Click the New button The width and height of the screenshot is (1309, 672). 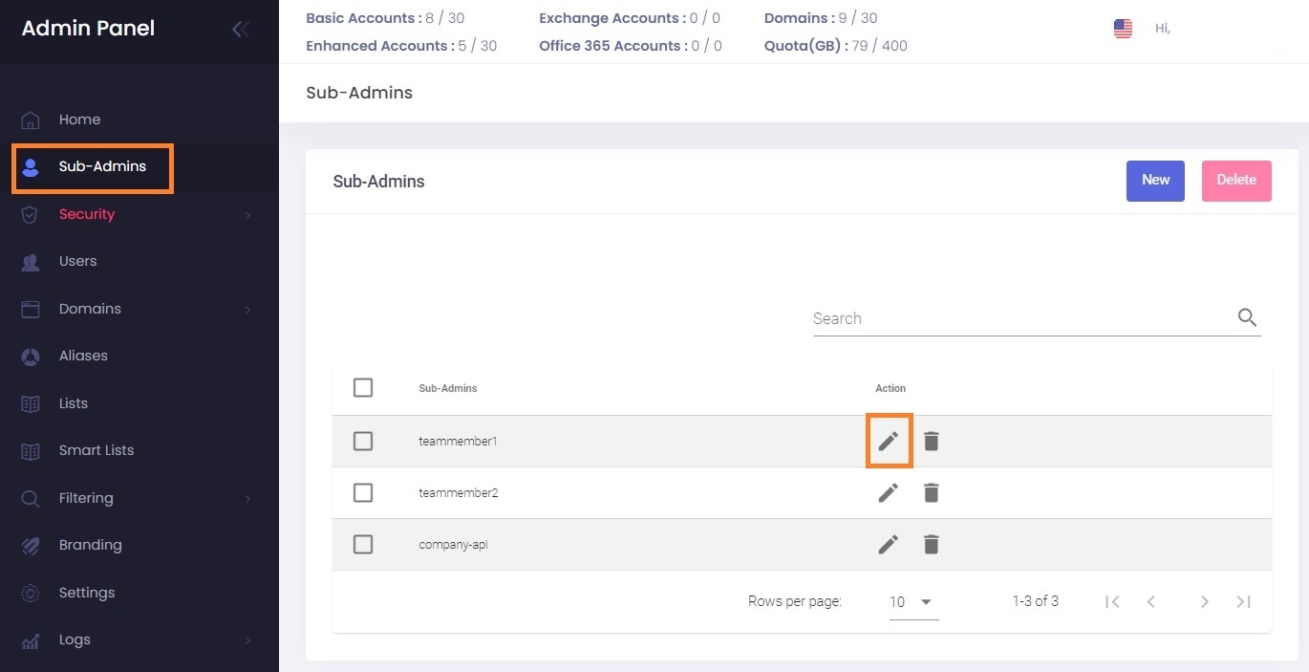(1155, 181)
